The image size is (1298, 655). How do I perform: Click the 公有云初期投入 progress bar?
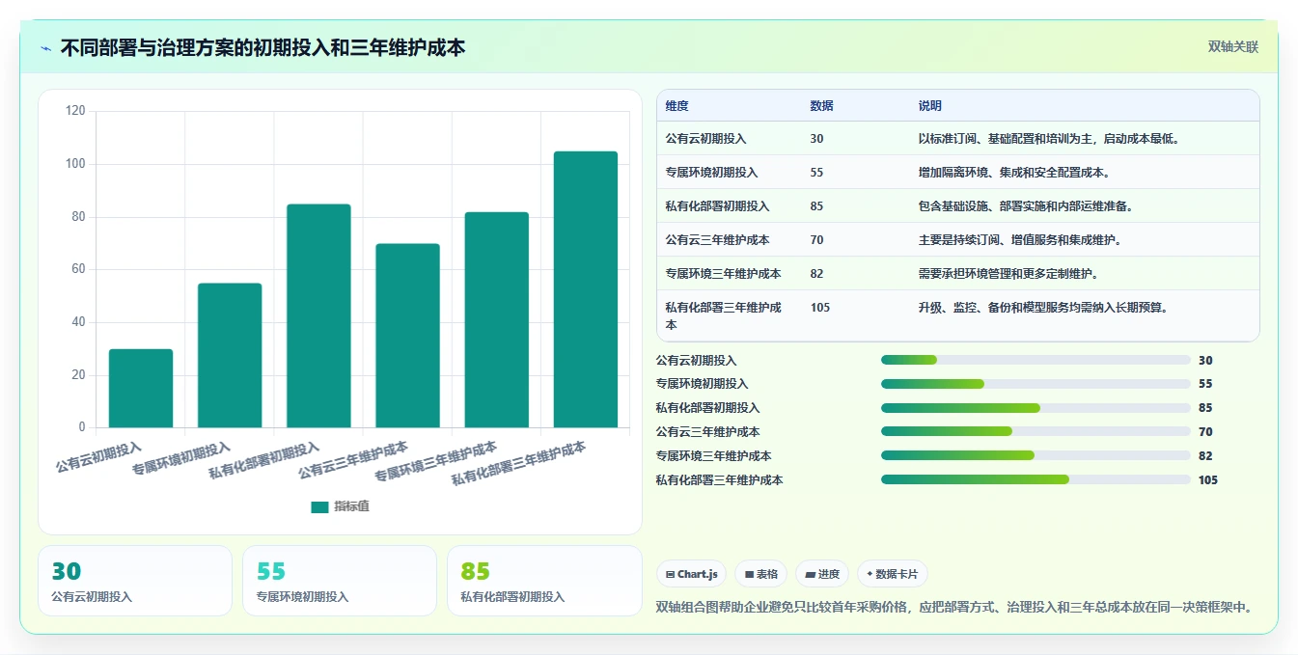coord(1036,360)
